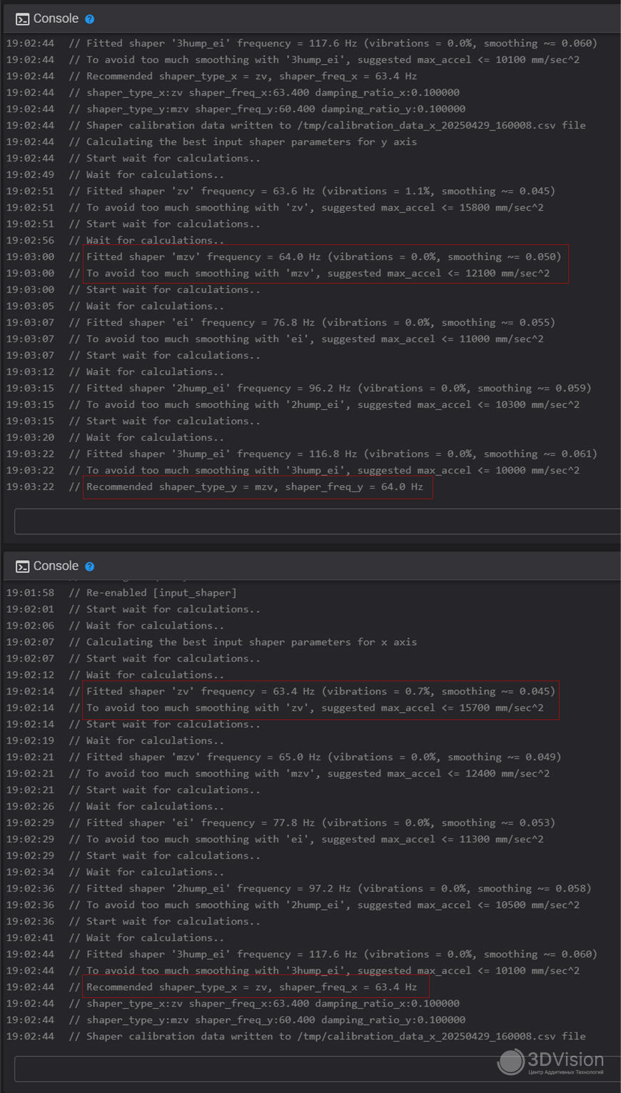Screen dimensions: 621x1093
Task: Click the 'zv' frequency = 63.6 Hz line
Action: [320, 191]
